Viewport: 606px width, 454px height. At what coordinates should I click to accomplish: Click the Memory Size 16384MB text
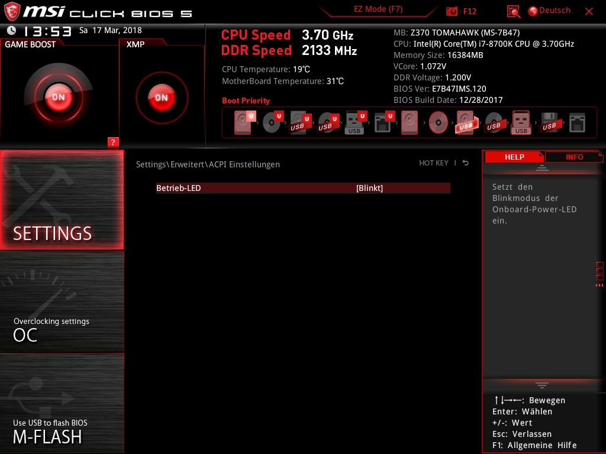pyautogui.click(x=439, y=55)
